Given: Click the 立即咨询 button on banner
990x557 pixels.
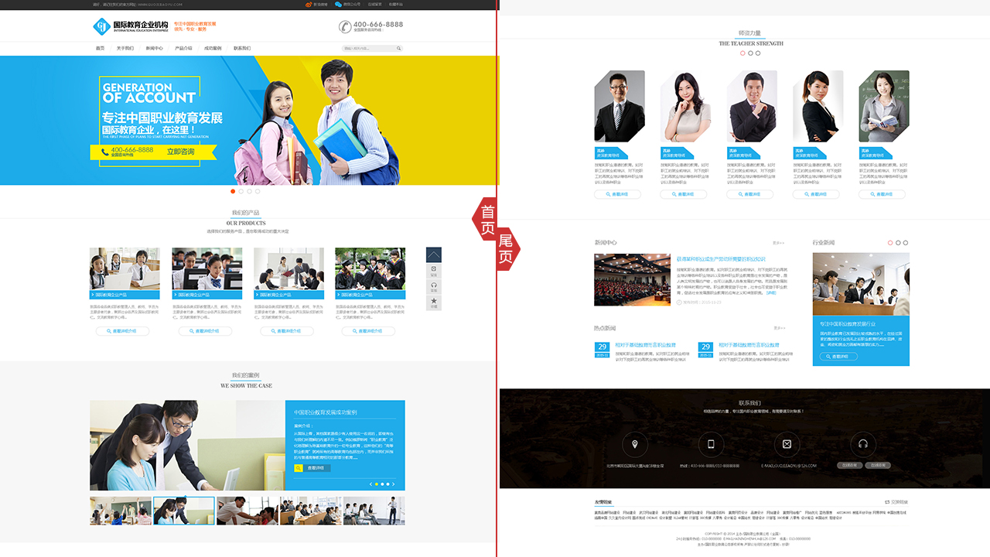Looking at the screenshot, I should [180, 152].
